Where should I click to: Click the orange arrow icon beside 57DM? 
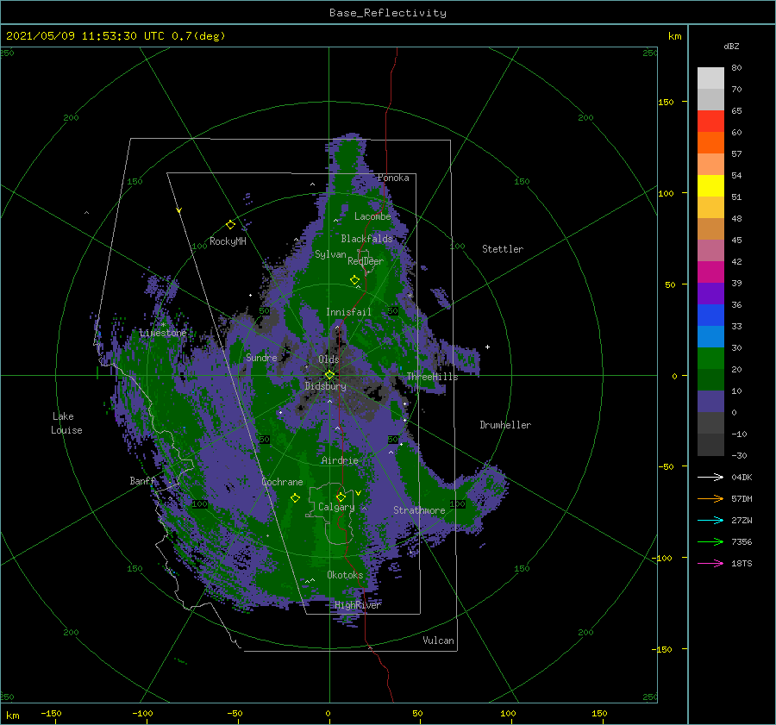pos(710,499)
